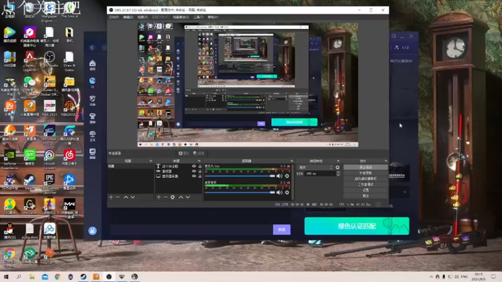Open the Help menu in OBS
This screenshot has height=282, width=502.
coord(213,18)
